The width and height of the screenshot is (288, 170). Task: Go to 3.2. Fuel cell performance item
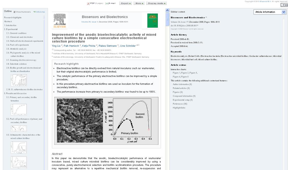coord(24,121)
